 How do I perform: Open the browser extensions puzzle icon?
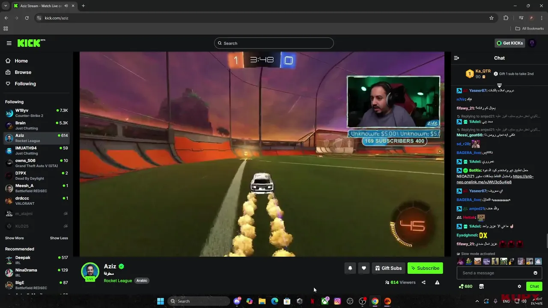pyautogui.click(x=506, y=18)
